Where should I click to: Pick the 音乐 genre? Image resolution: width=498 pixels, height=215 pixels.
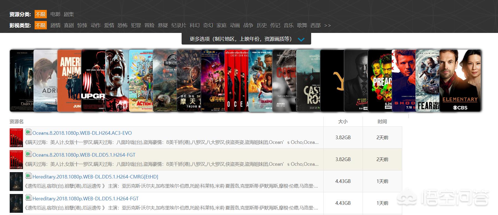[289, 25]
